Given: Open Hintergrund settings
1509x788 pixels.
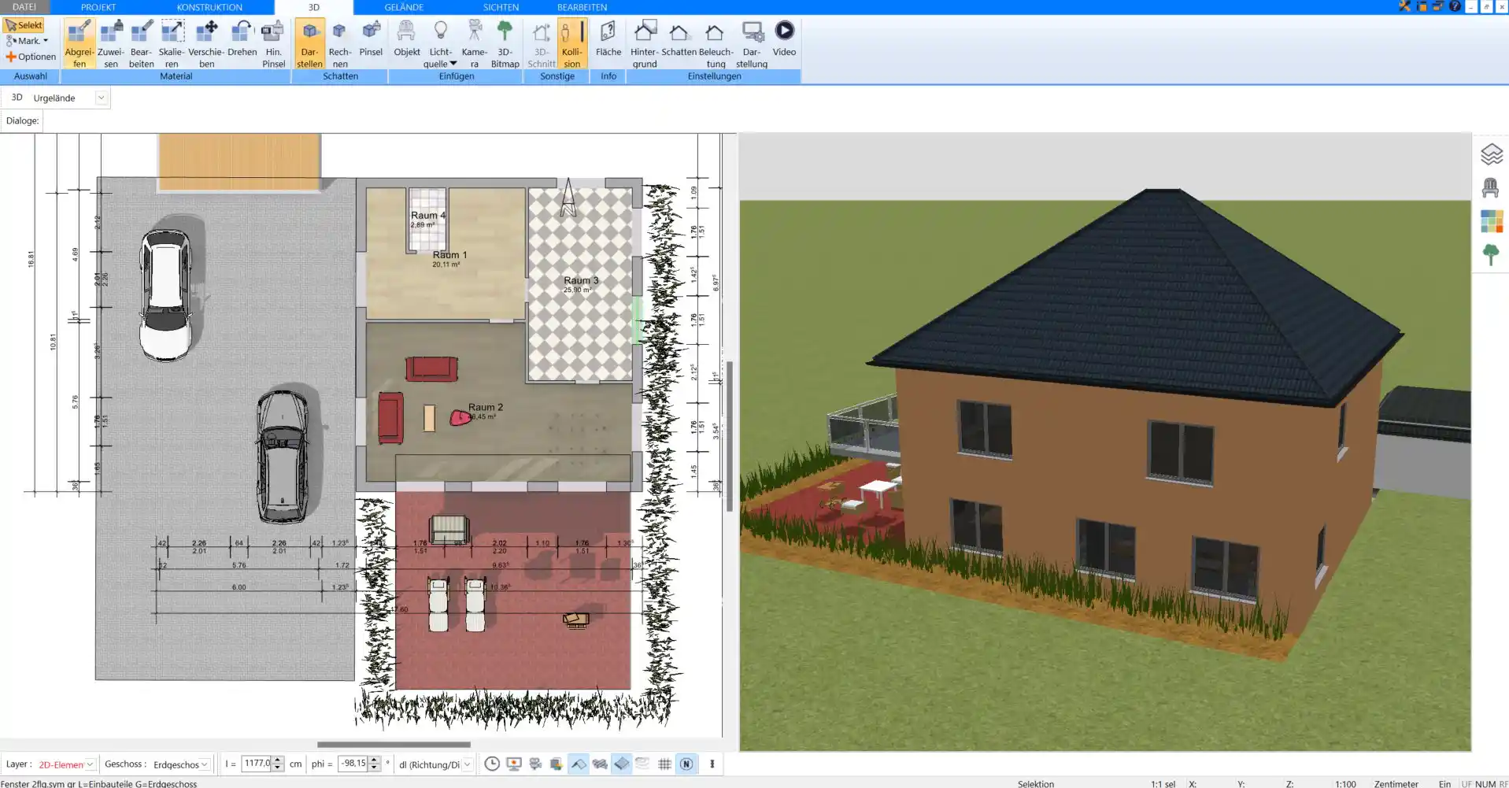Looking at the screenshot, I should coord(644,44).
